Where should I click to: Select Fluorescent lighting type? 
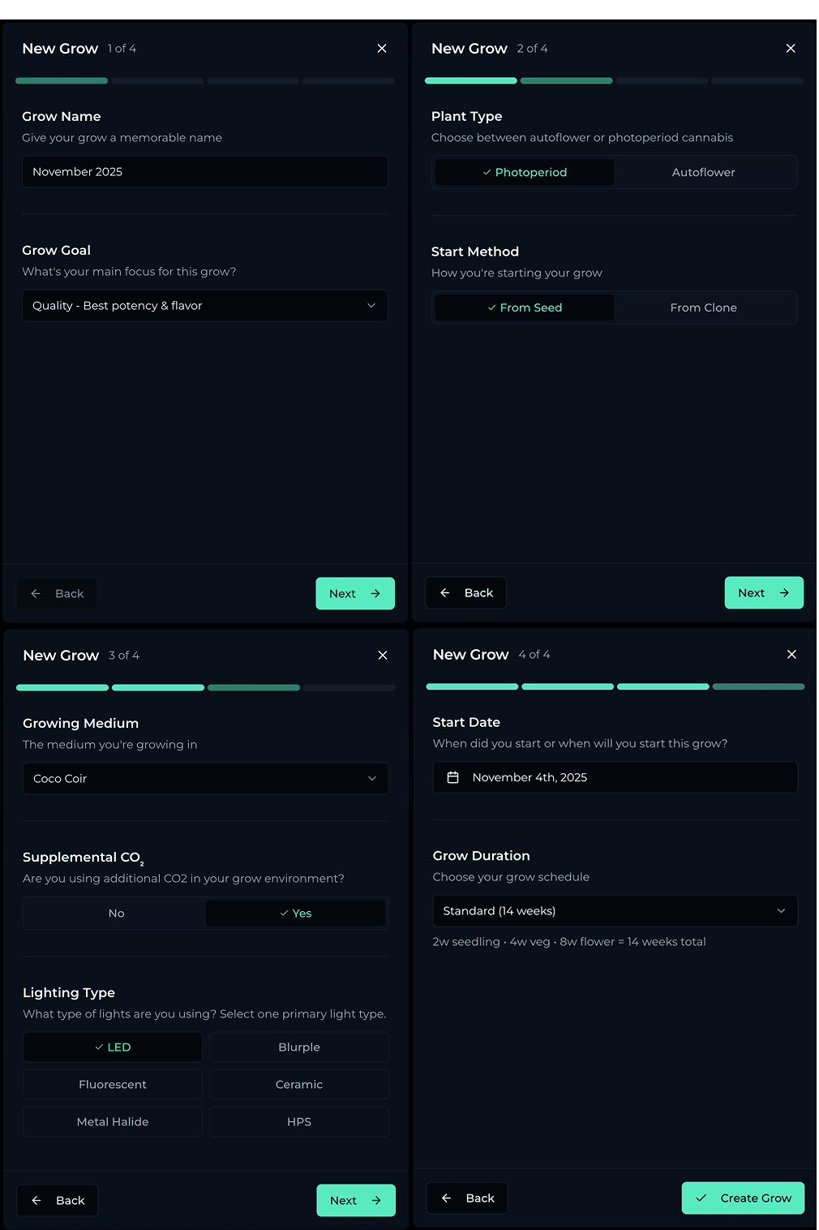point(113,1085)
